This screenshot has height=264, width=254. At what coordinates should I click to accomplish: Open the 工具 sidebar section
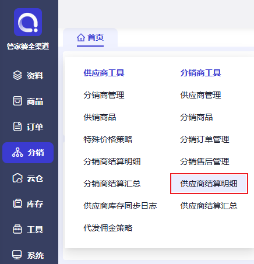[x=28, y=230]
